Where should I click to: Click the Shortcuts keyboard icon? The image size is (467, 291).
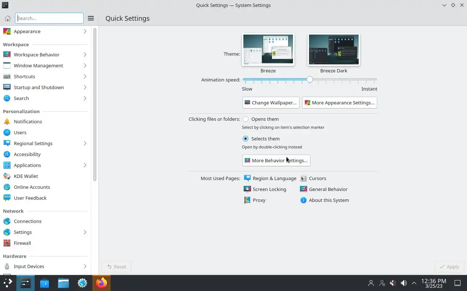7,76
